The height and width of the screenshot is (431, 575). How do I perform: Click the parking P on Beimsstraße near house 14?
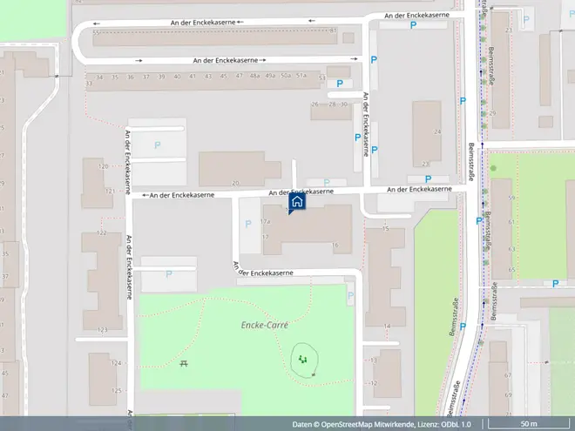[463, 327]
